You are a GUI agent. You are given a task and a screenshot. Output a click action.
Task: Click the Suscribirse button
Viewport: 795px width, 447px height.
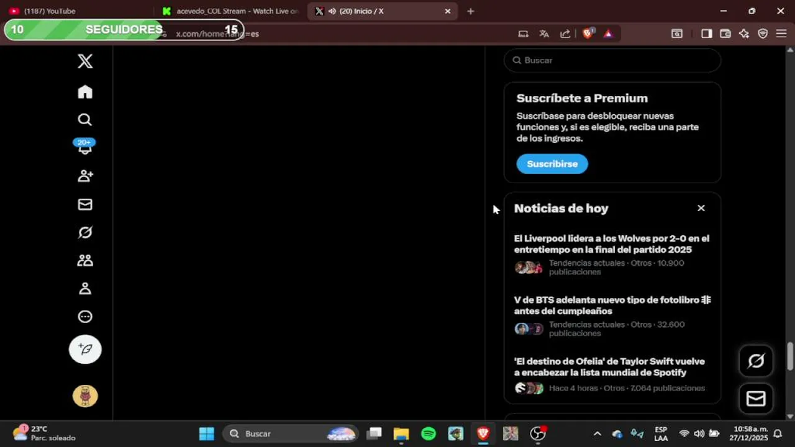coord(552,164)
